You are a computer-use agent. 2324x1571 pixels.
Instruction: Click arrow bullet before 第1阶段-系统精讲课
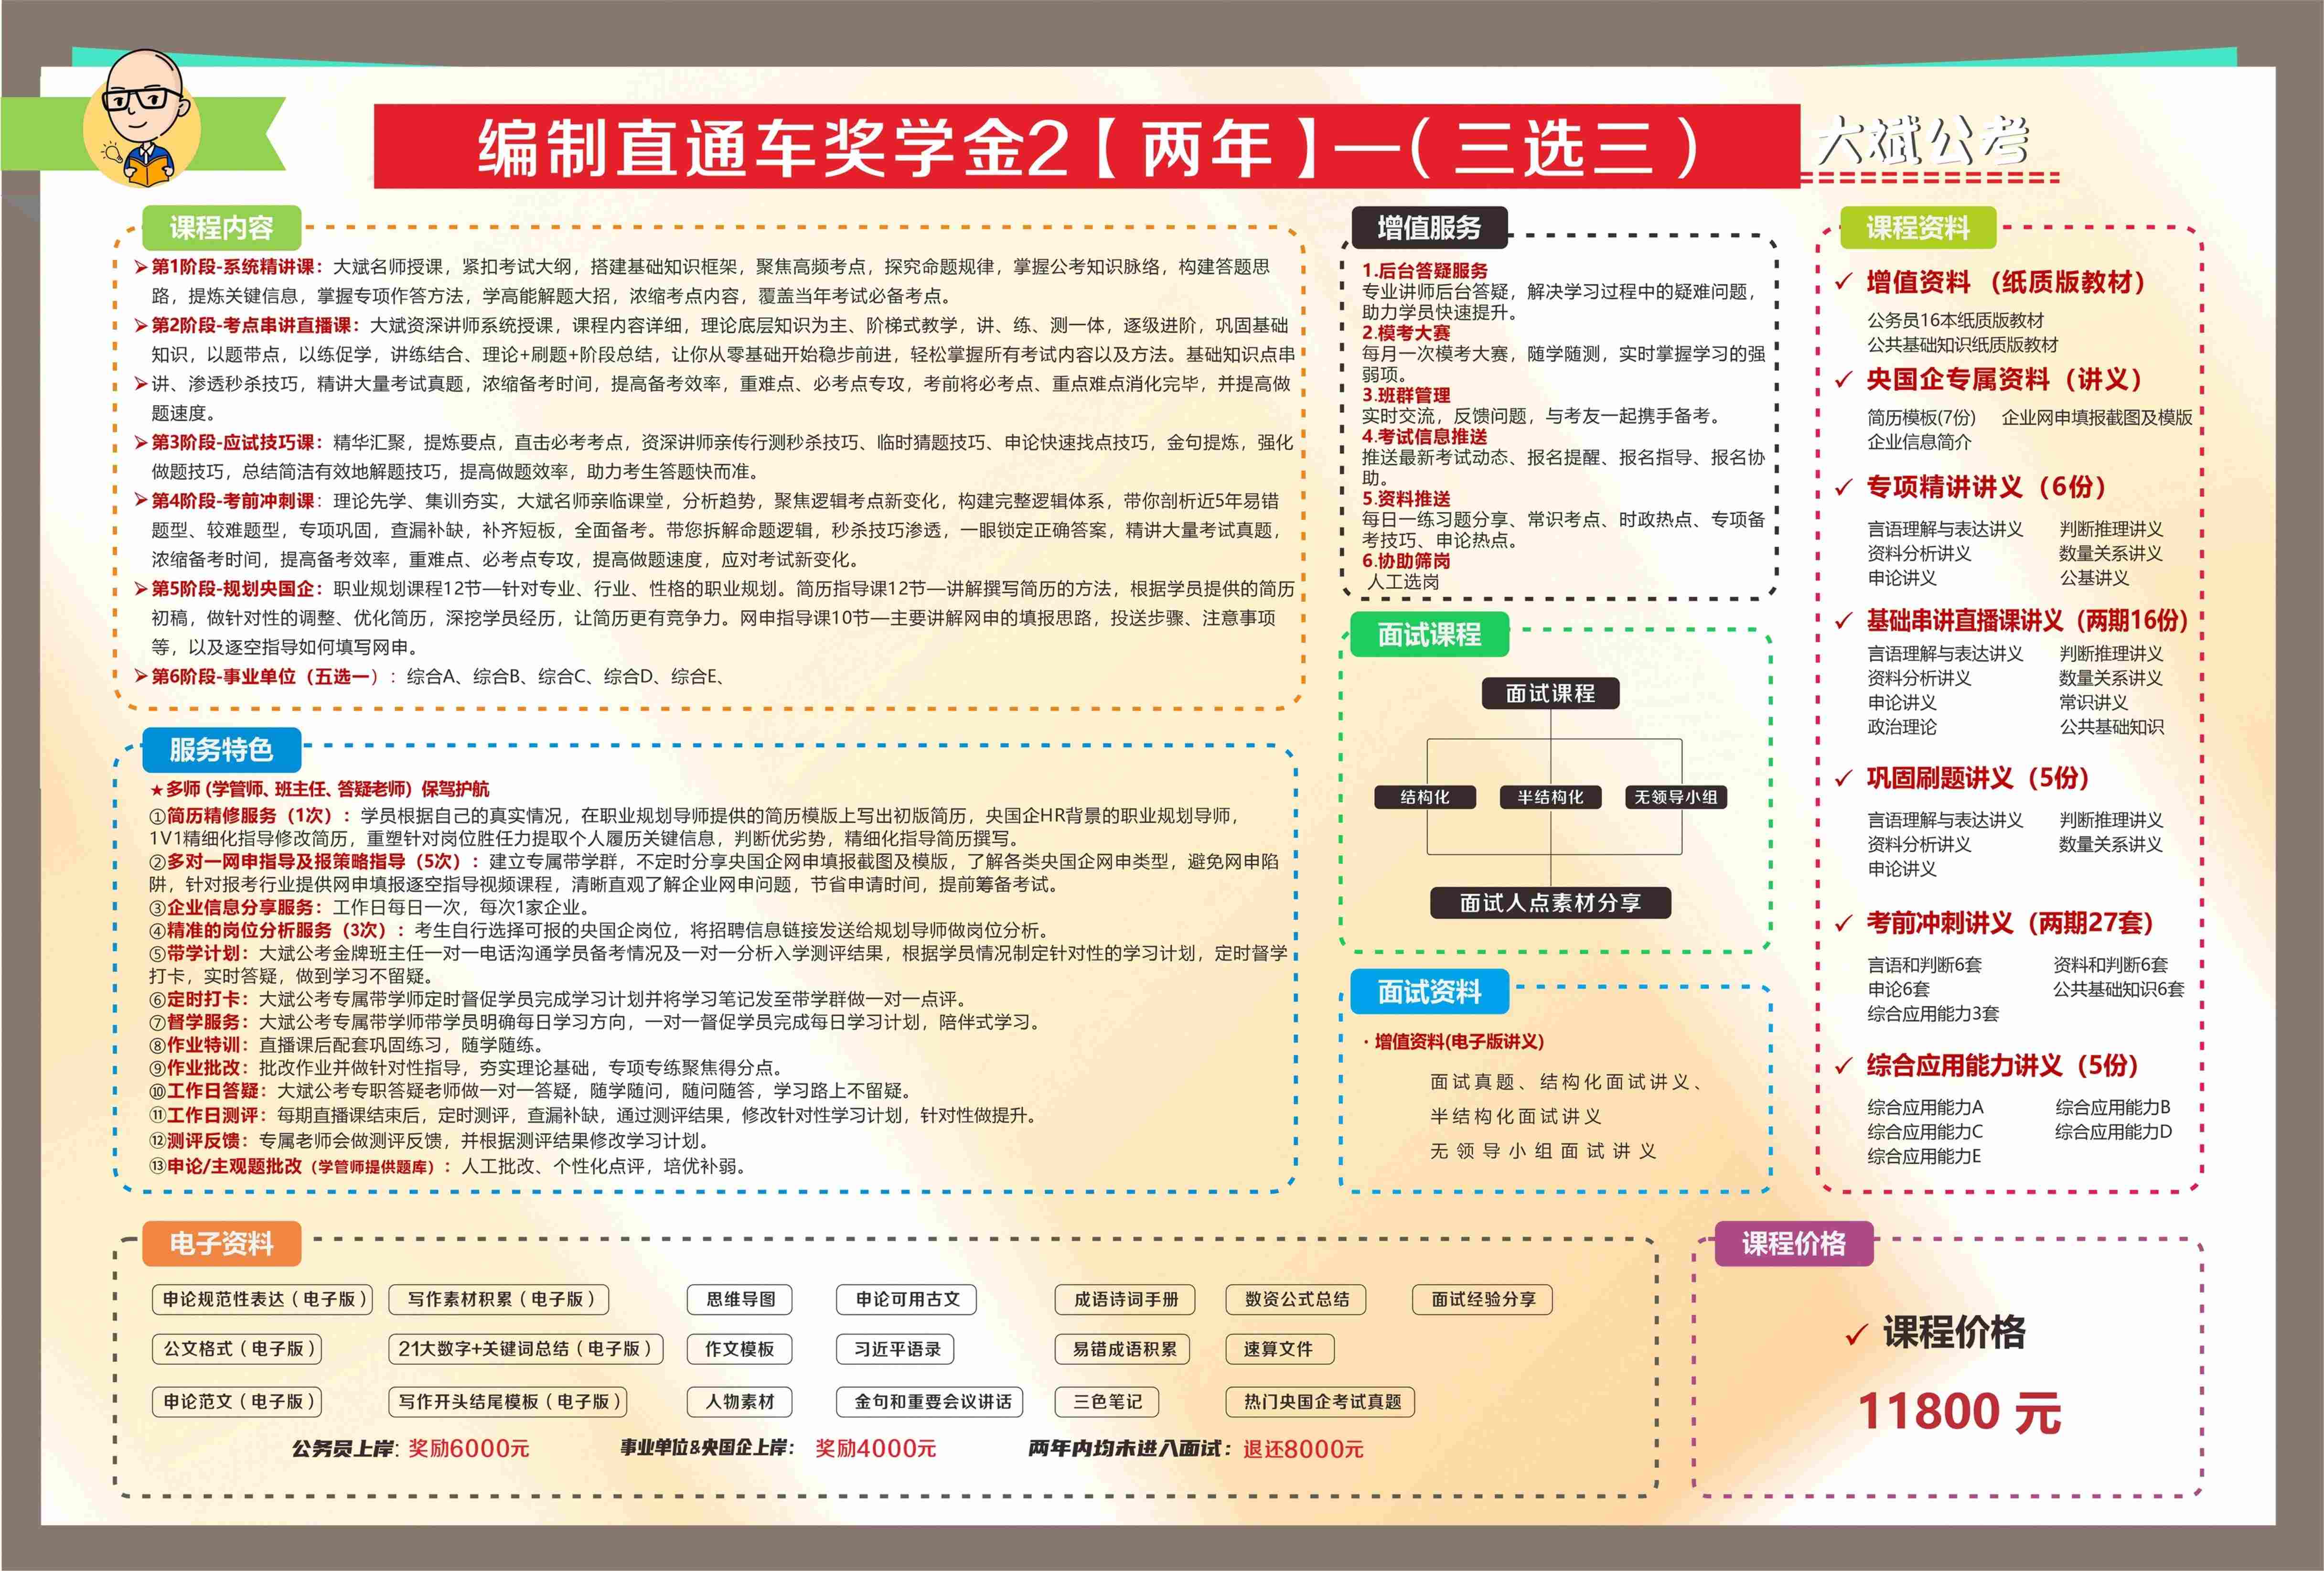coord(141,267)
